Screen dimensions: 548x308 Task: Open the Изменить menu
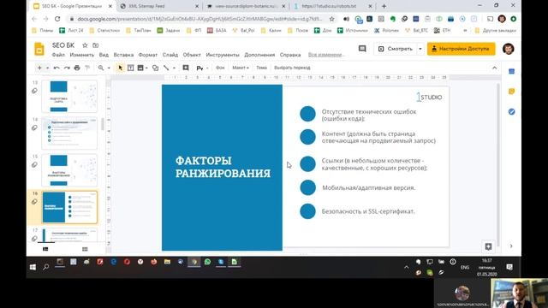[x=82, y=55]
